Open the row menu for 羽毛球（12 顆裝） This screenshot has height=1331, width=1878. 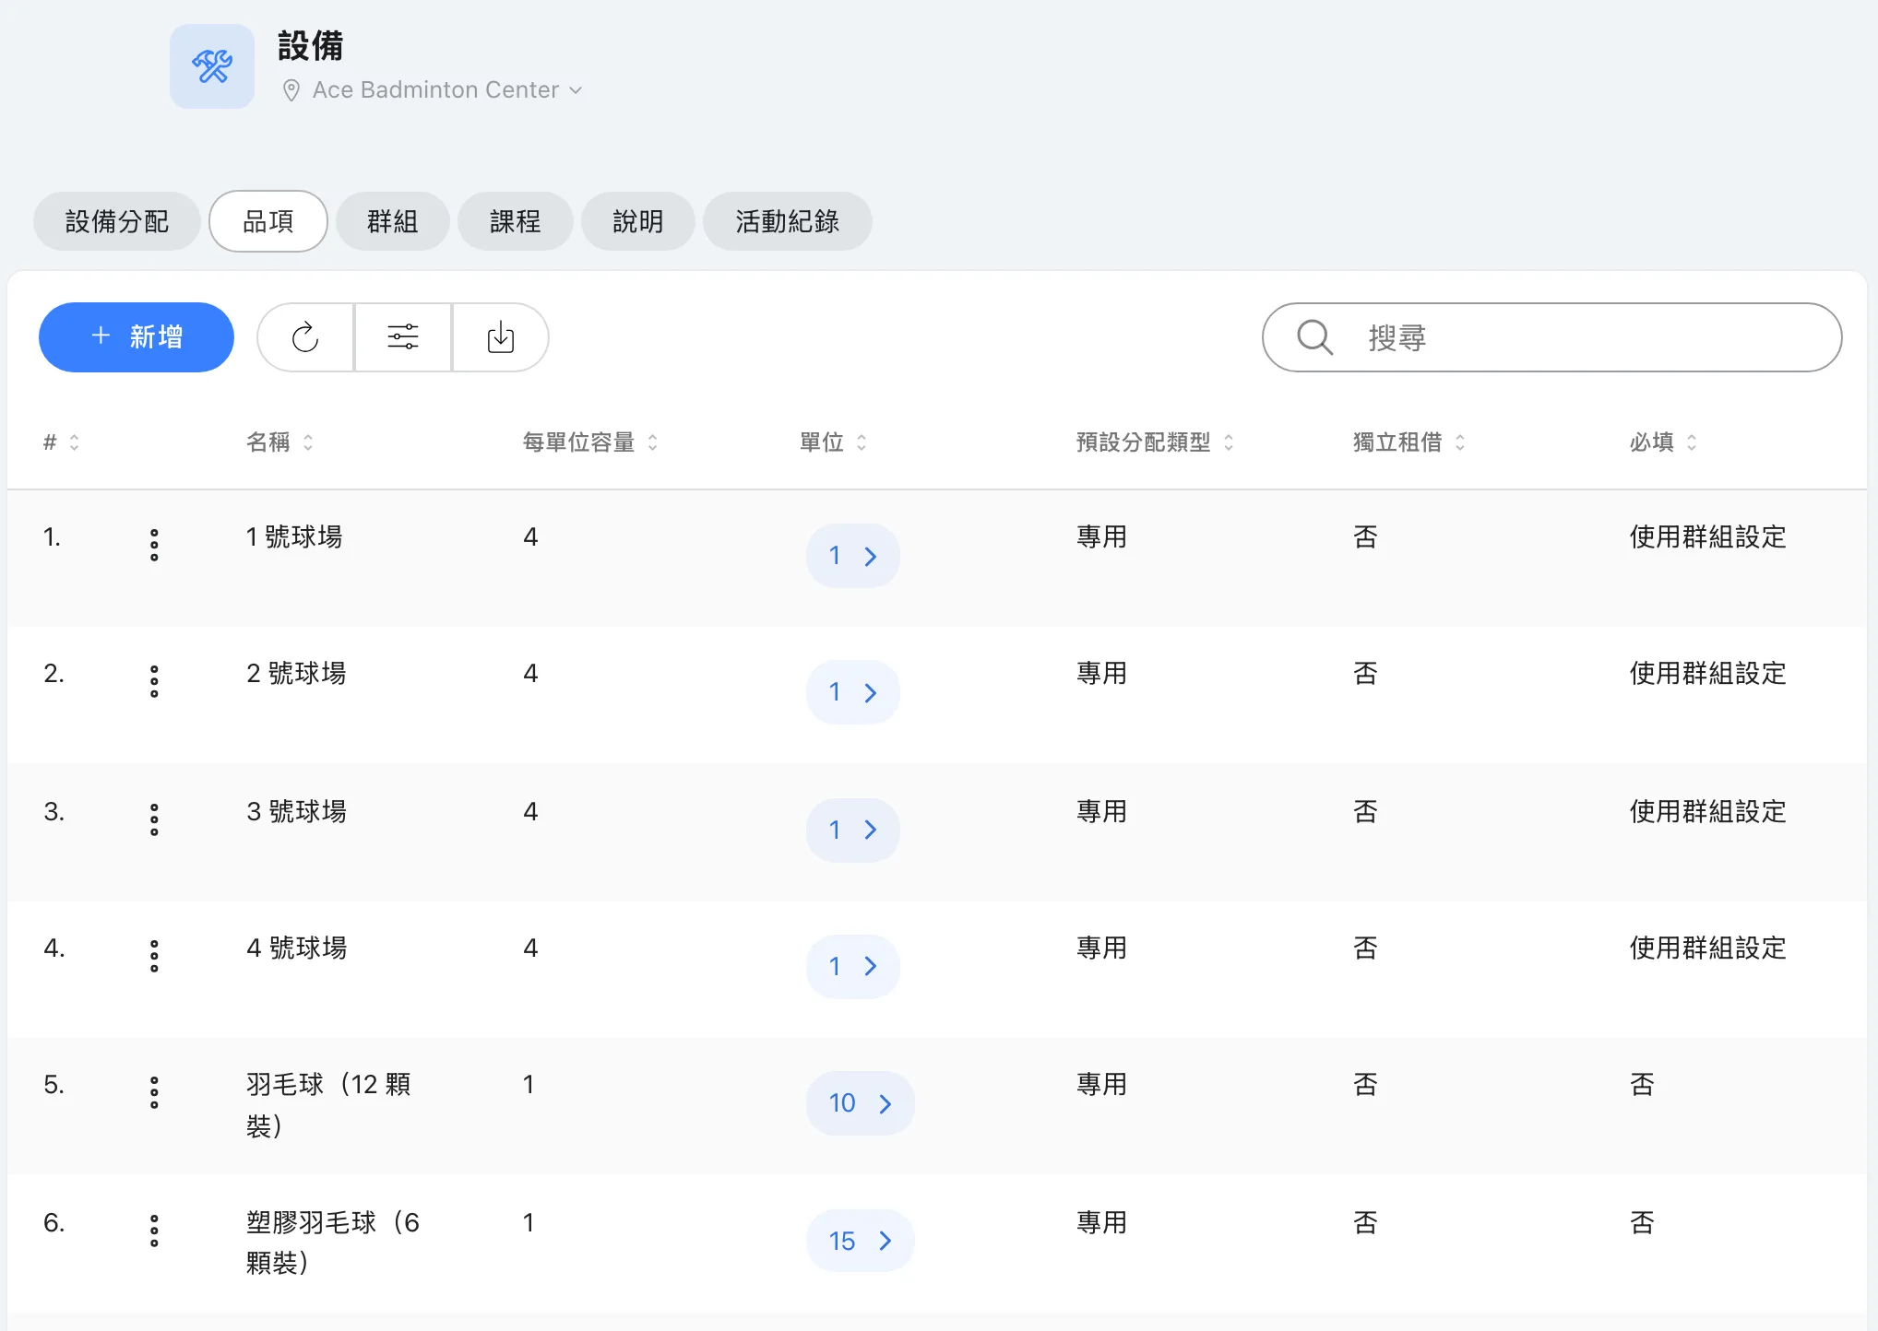(x=154, y=1092)
